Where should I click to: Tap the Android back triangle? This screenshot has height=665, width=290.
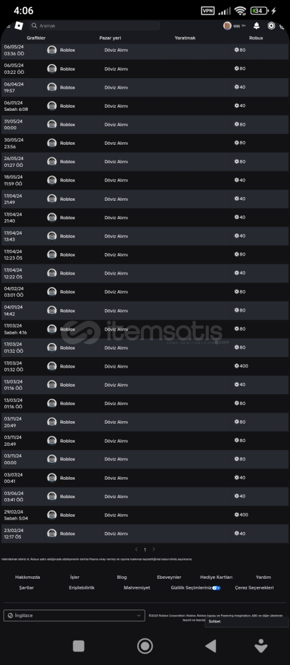tap(211, 646)
